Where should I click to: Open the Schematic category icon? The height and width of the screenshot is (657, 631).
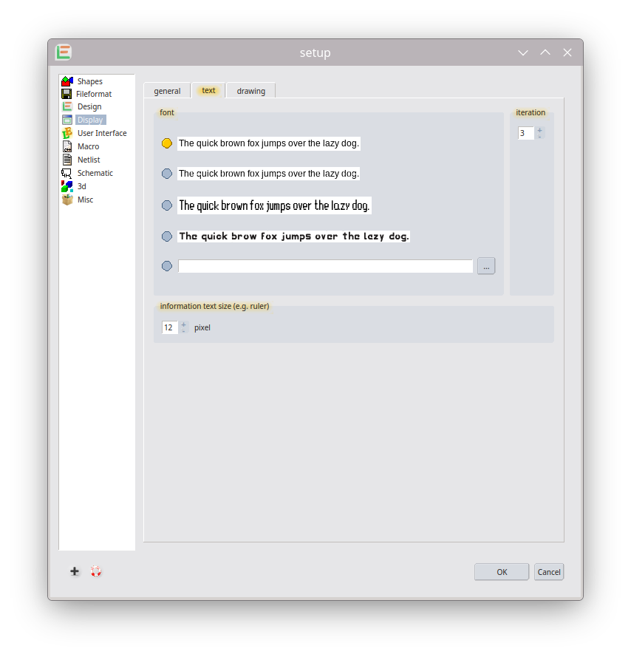[66, 173]
